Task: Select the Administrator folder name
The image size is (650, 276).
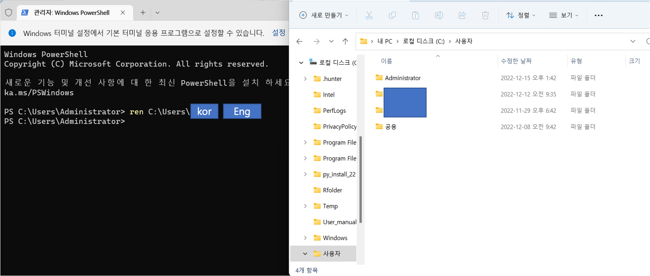Action: coord(403,78)
